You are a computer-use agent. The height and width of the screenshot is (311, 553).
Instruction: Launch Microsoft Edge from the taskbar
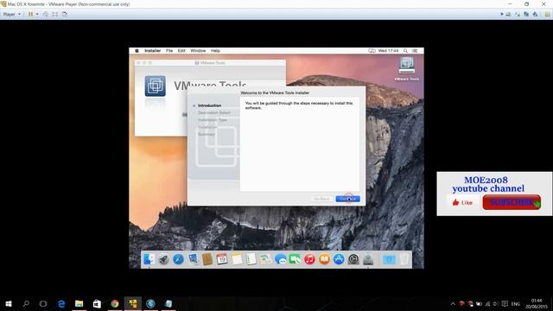[x=61, y=303]
